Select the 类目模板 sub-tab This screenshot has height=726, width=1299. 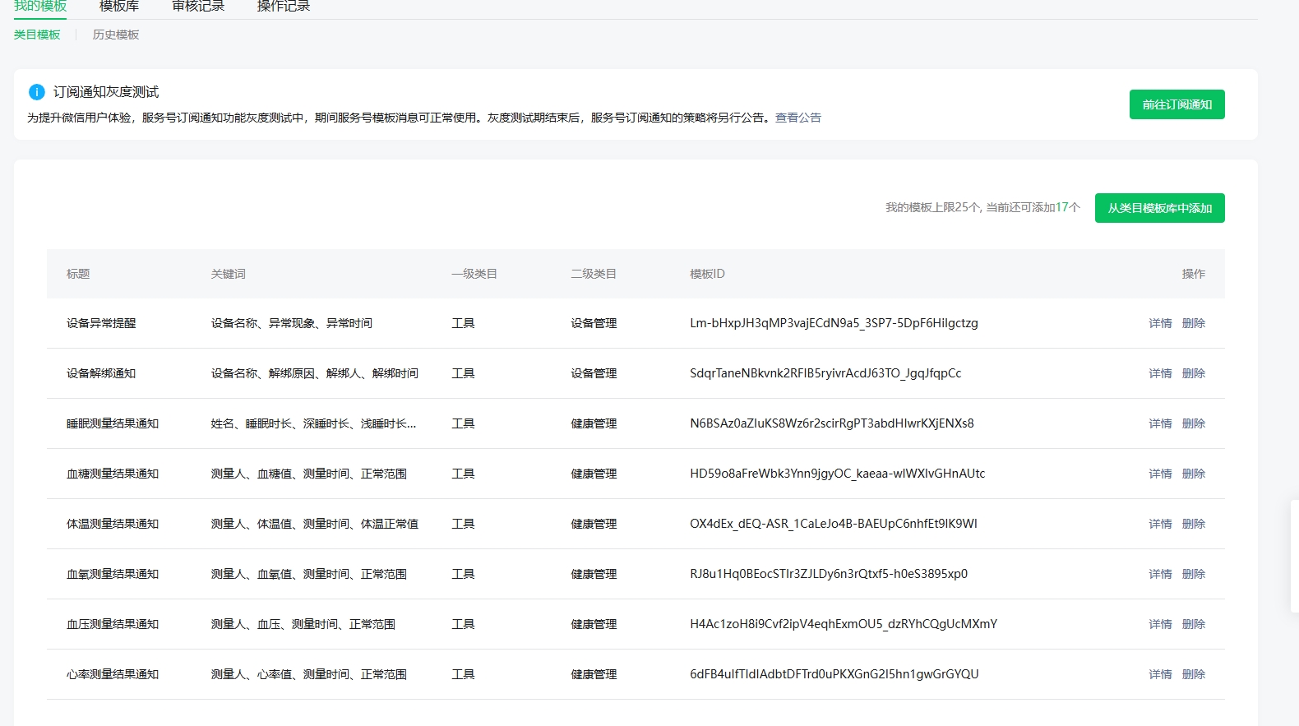point(37,35)
